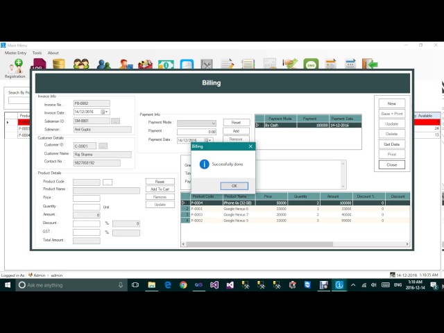444x333 pixels.
Task: Click the Quantity input field
Action: coord(86,207)
